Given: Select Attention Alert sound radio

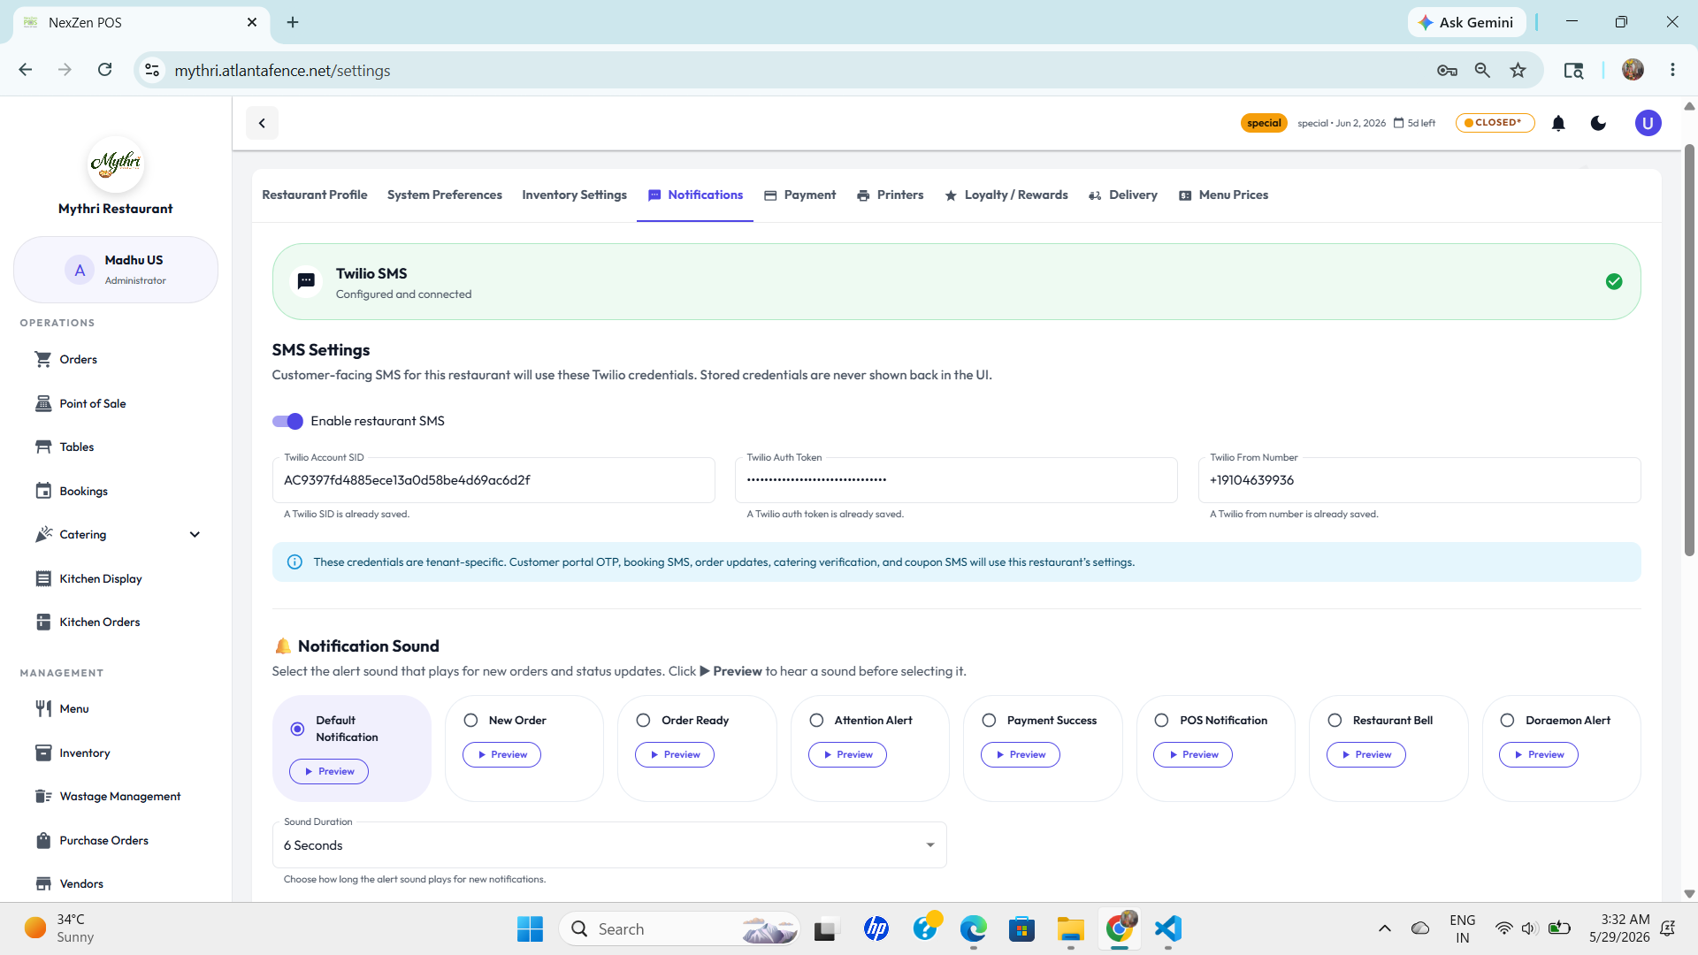Looking at the screenshot, I should click(816, 721).
